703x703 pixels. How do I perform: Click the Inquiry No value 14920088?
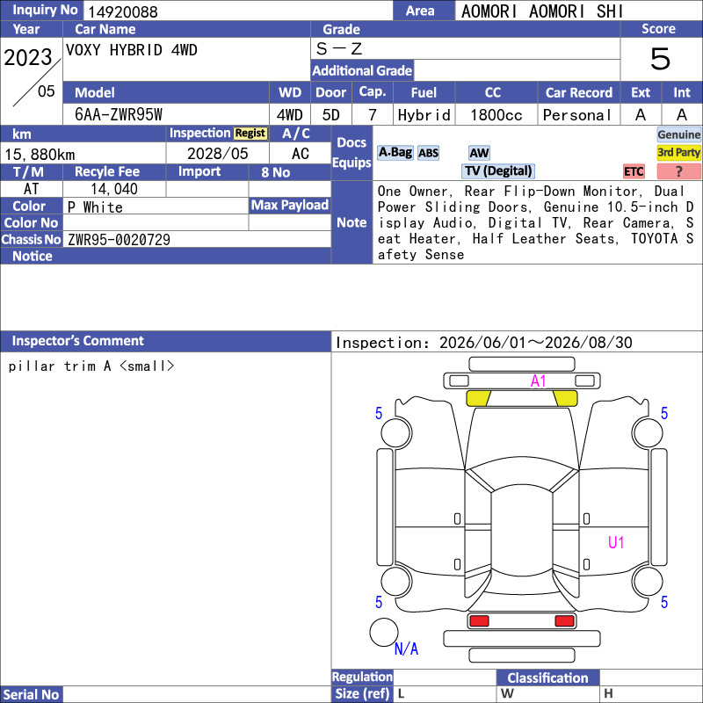coord(123,11)
